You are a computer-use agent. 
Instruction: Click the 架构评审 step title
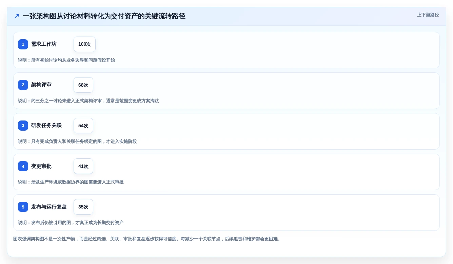click(41, 85)
